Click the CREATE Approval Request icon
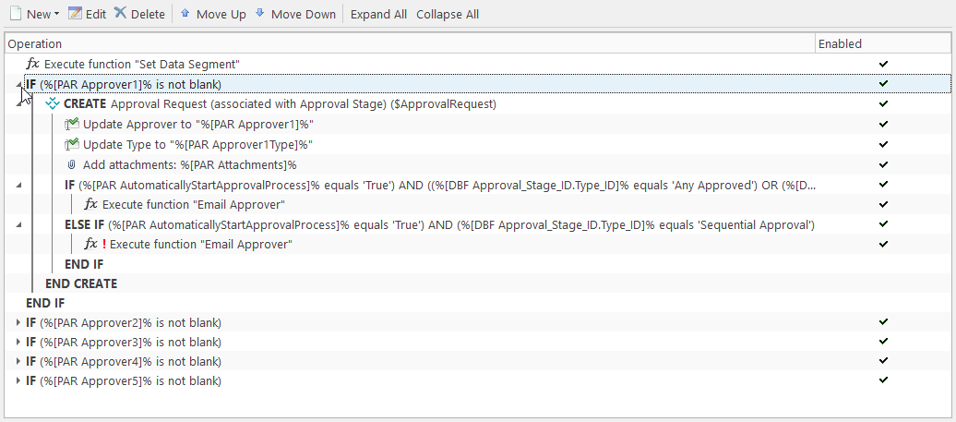Viewport: 956px width, 422px height. point(53,103)
